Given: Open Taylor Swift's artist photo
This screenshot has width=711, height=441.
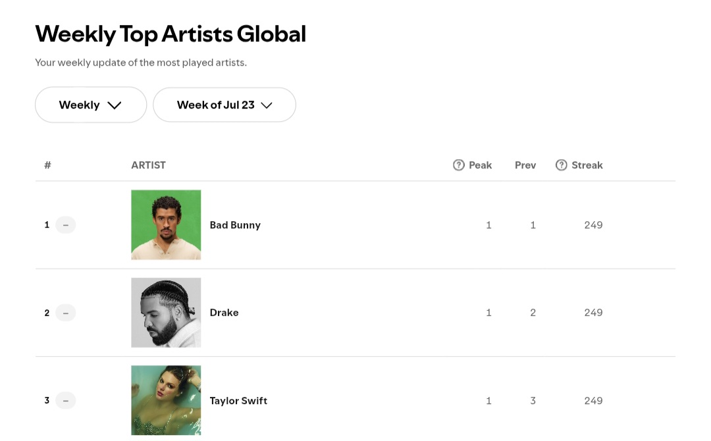Looking at the screenshot, I should [x=166, y=401].
